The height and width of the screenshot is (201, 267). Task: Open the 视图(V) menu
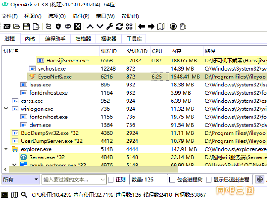click(33, 16)
